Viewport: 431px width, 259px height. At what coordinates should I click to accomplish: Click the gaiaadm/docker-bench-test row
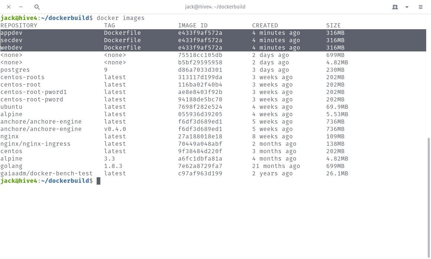(x=47, y=173)
